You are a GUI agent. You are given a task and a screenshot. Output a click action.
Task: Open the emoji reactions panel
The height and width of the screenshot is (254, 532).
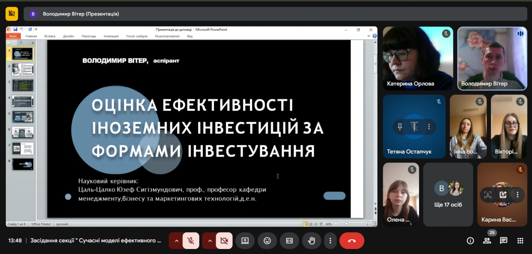tap(267, 241)
